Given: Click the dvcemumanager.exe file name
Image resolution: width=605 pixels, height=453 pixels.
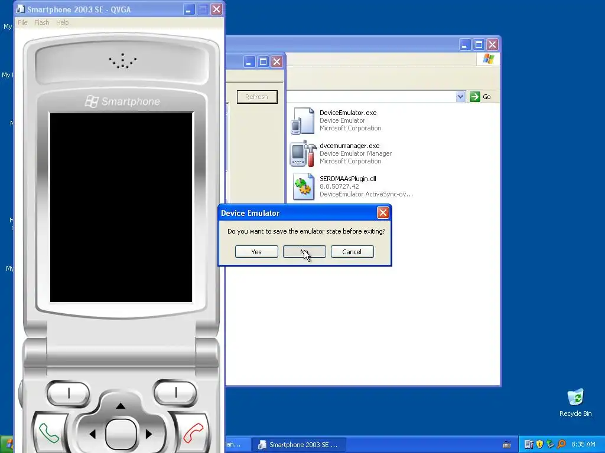Looking at the screenshot, I should [350, 146].
